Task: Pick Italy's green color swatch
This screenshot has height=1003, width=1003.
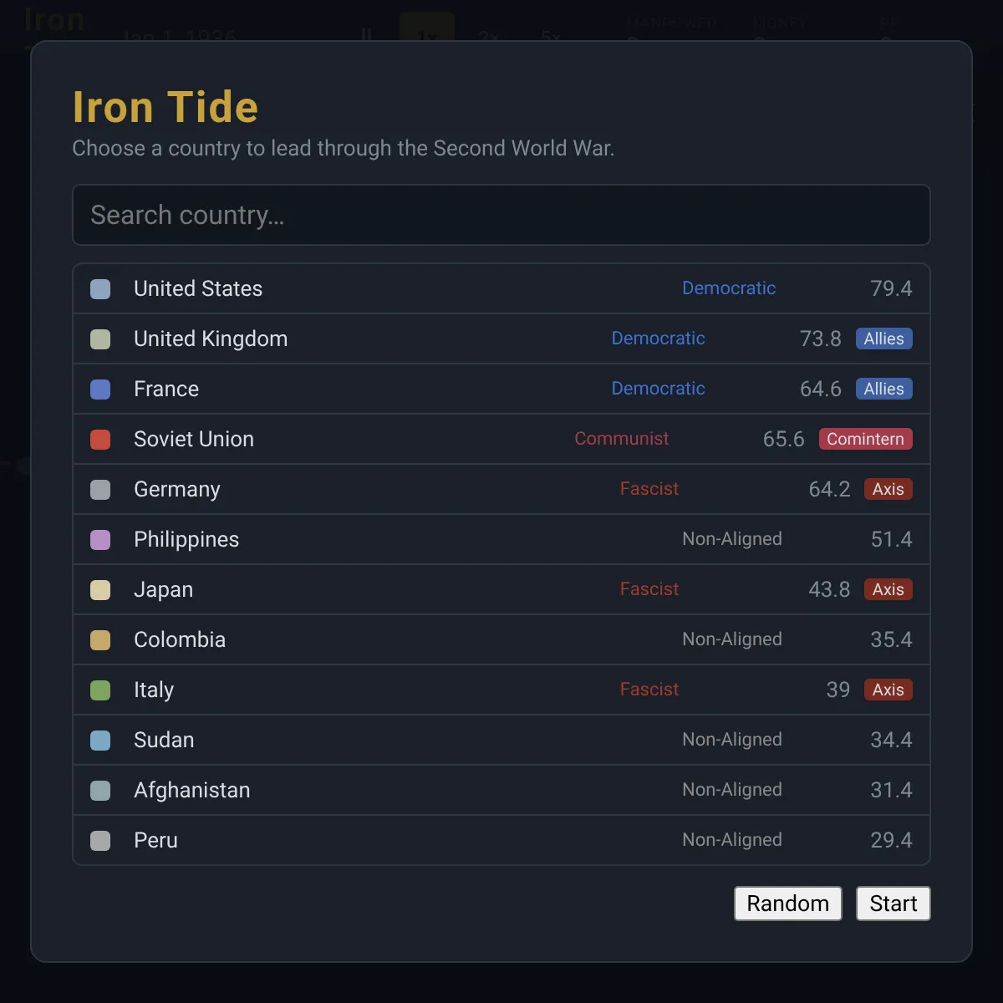Action: point(100,690)
